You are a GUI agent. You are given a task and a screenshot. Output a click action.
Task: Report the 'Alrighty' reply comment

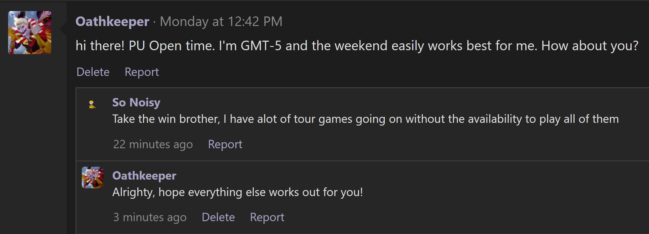[267, 217]
